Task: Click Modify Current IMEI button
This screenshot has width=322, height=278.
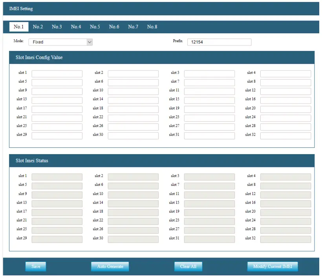Action: (x=273, y=266)
